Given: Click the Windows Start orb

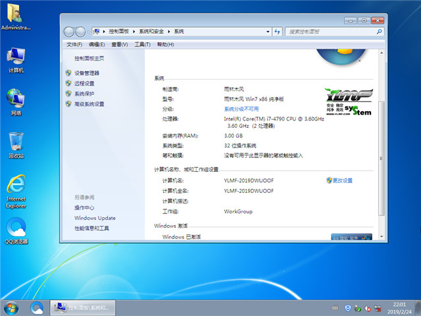Looking at the screenshot, I should click(x=11, y=308).
